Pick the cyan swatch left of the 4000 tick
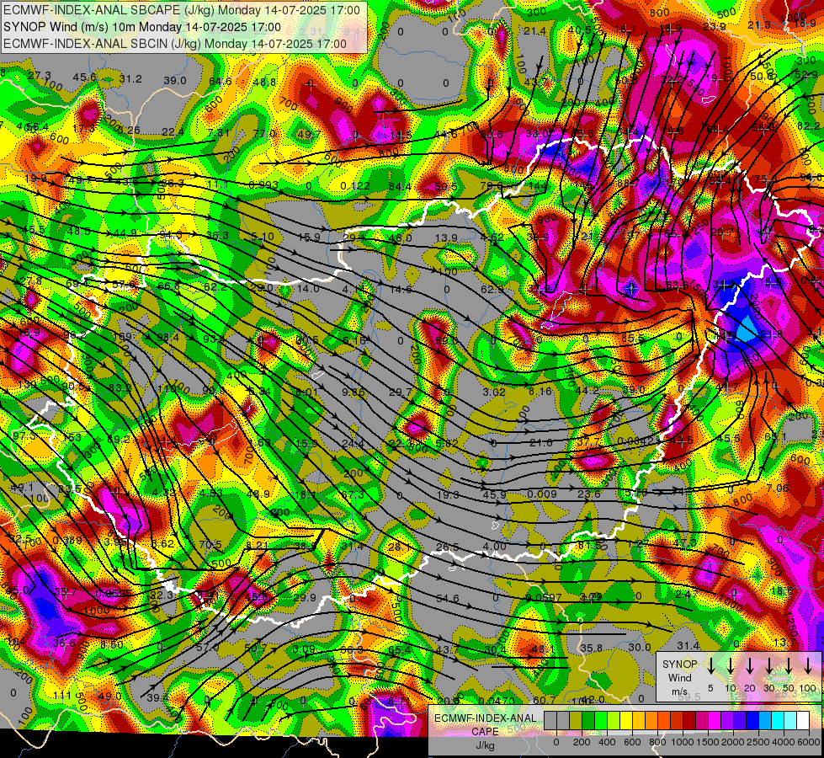This screenshot has height=758, width=824. 777,721
